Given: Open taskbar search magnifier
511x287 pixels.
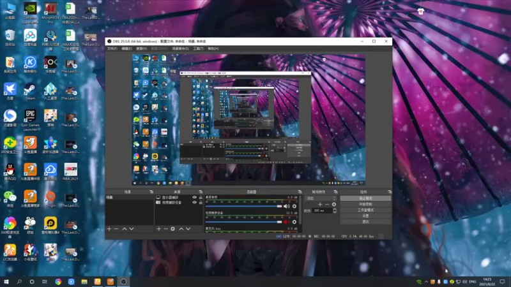Looking at the screenshot, I should pyautogui.click(x=19, y=281).
